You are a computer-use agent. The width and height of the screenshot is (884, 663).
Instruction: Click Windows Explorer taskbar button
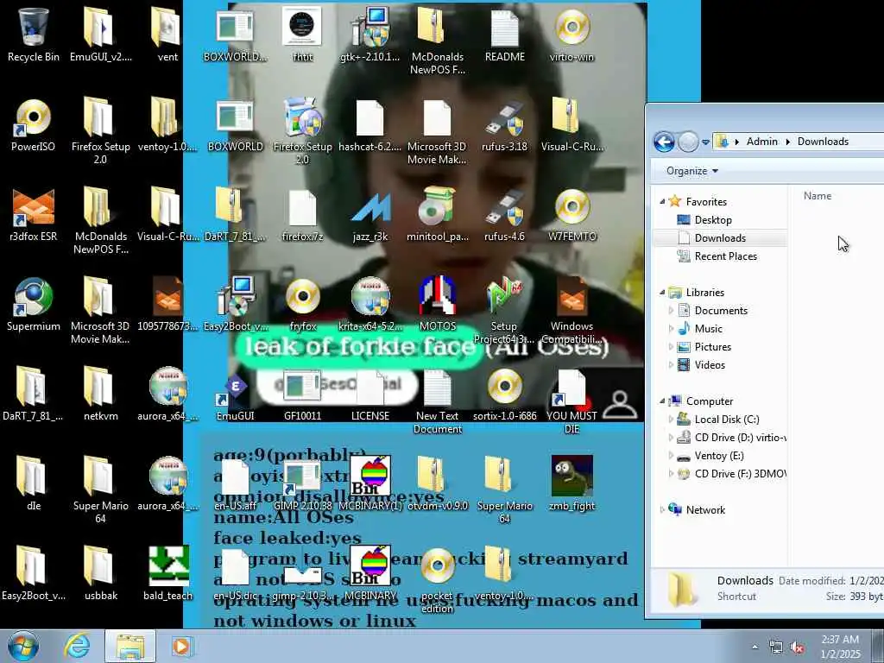130,646
